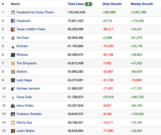This screenshot has width=161, height=135.
Task: Click the Facebook logo icon in row 2
Action: tap(13, 21)
